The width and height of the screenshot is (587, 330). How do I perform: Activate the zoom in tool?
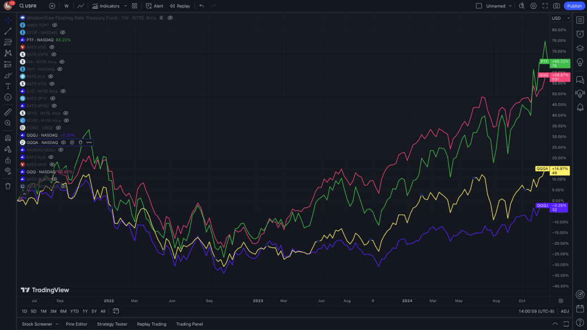pyautogui.click(x=8, y=123)
